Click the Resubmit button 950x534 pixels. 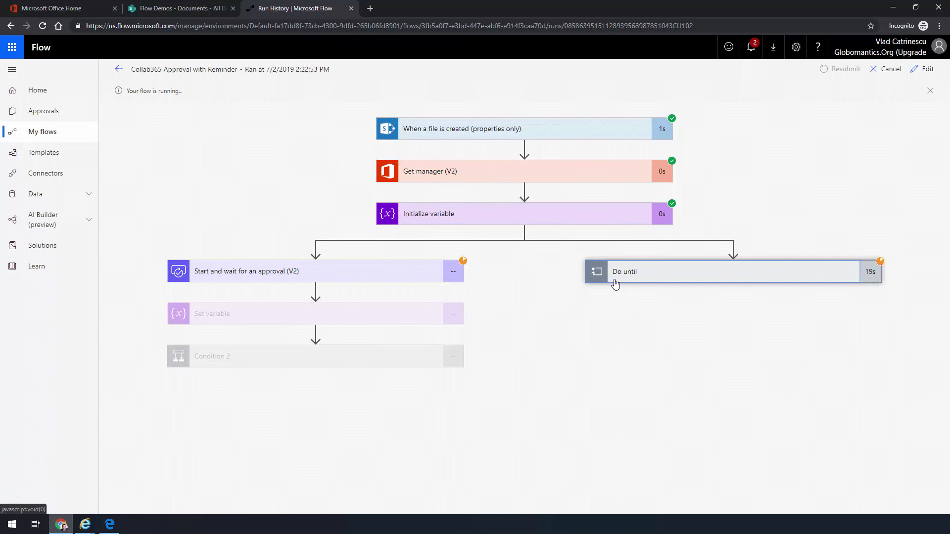pos(840,69)
